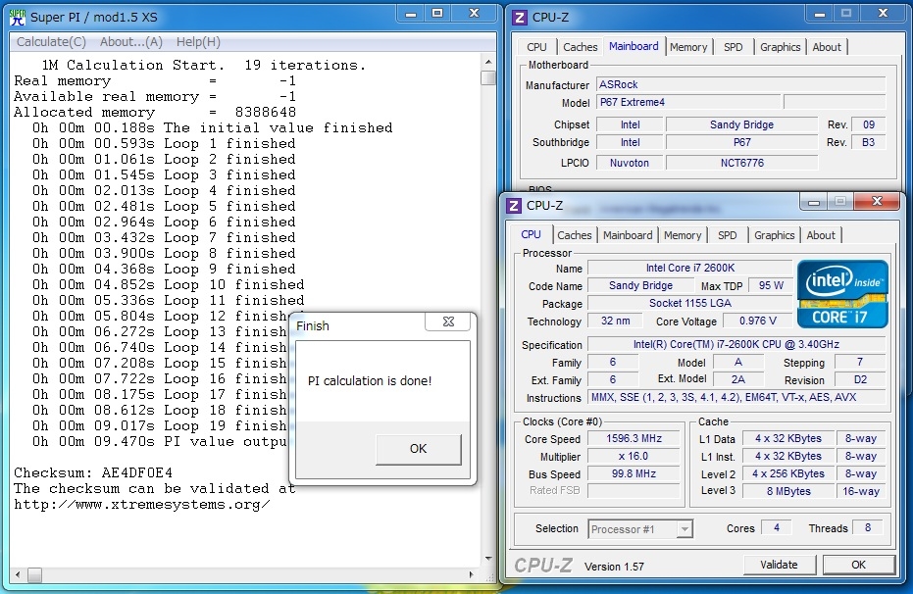The image size is (913, 594).
Task: Click the Southbridge value P67
Action: click(x=741, y=142)
